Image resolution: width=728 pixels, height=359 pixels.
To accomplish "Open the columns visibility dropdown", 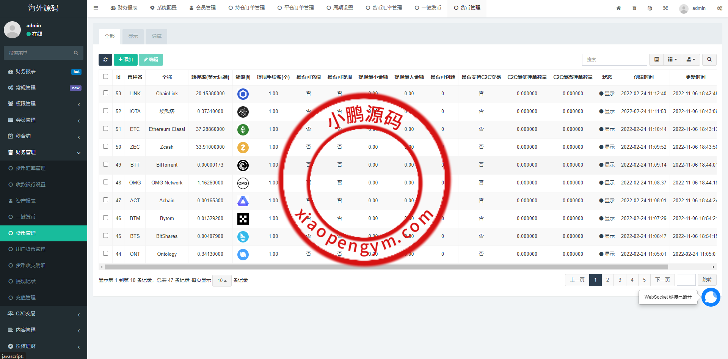I will point(672,60).
